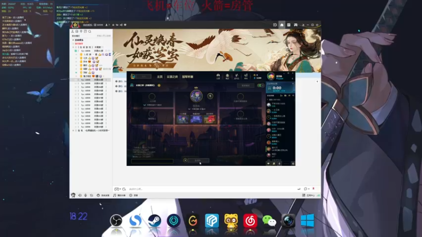Open NetEase Cloud Music from the dock
Viewport: 422px width, 237px height.
point(250,221)
